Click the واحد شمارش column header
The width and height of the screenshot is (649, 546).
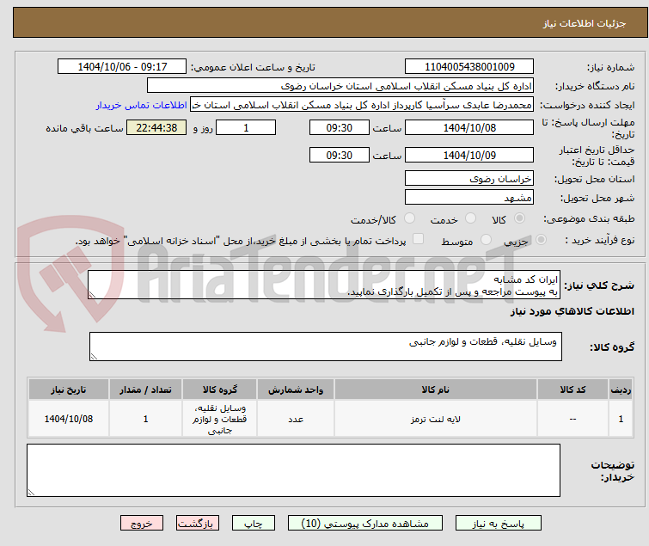296,390
